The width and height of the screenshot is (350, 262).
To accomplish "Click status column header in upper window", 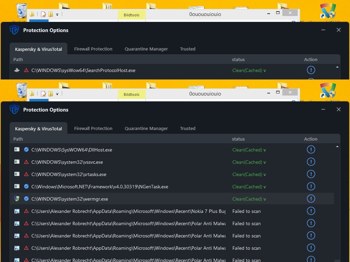I will [x=238, y=59].
